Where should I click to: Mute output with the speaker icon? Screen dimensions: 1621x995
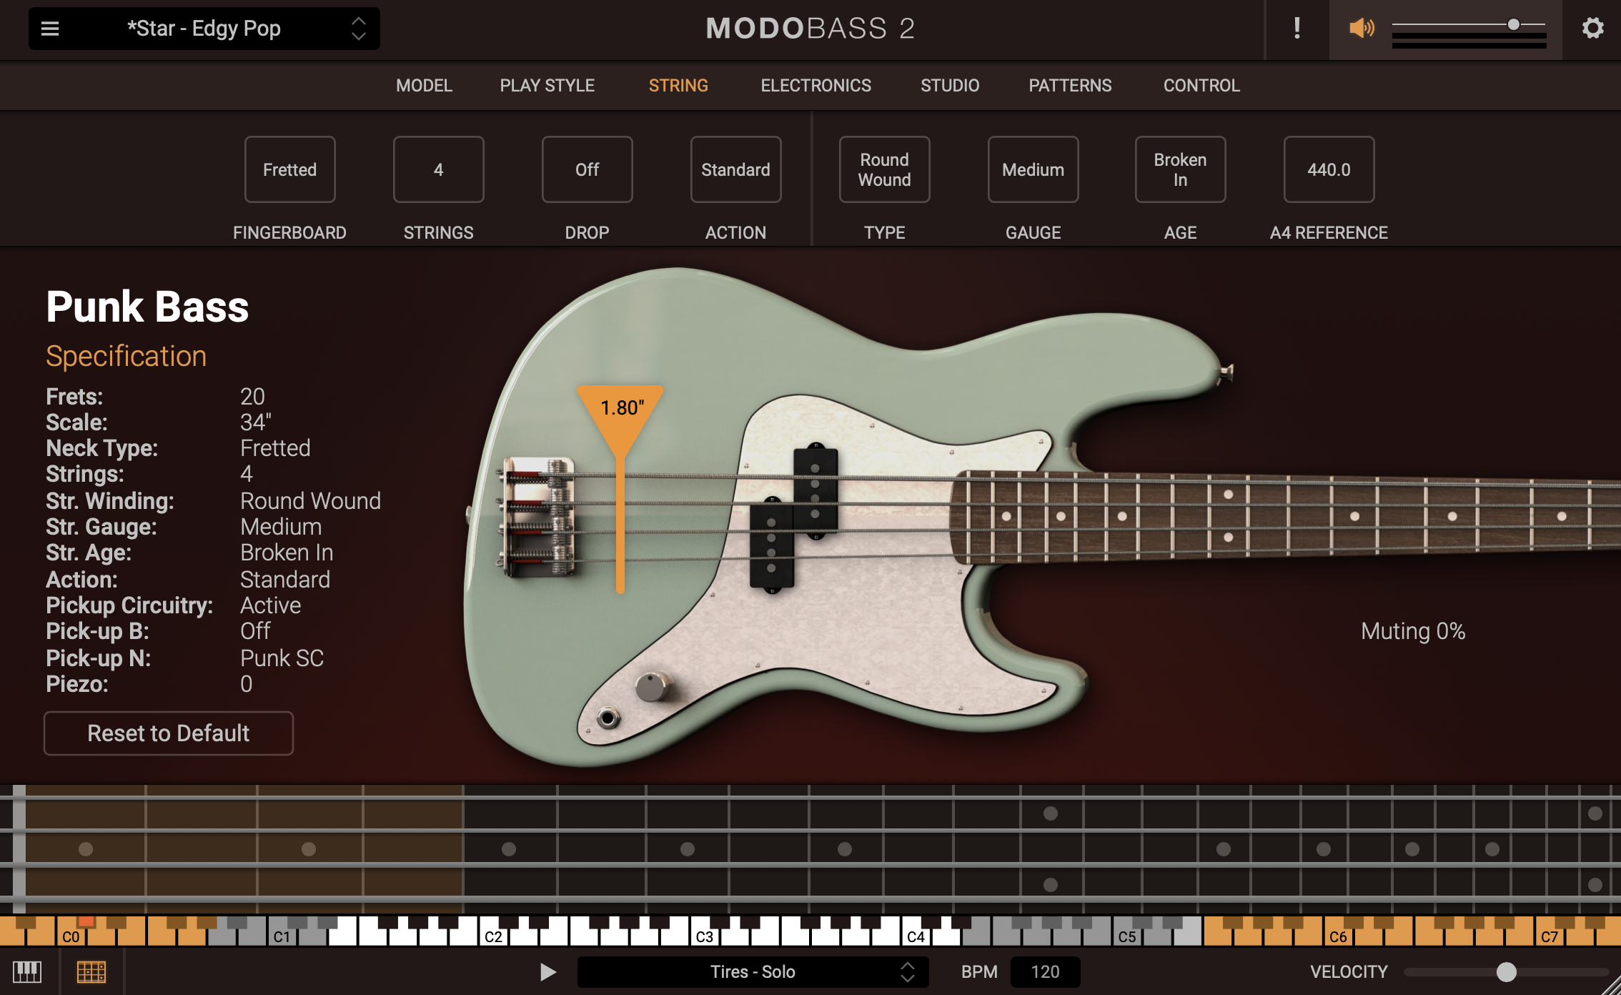point(1362,29)
